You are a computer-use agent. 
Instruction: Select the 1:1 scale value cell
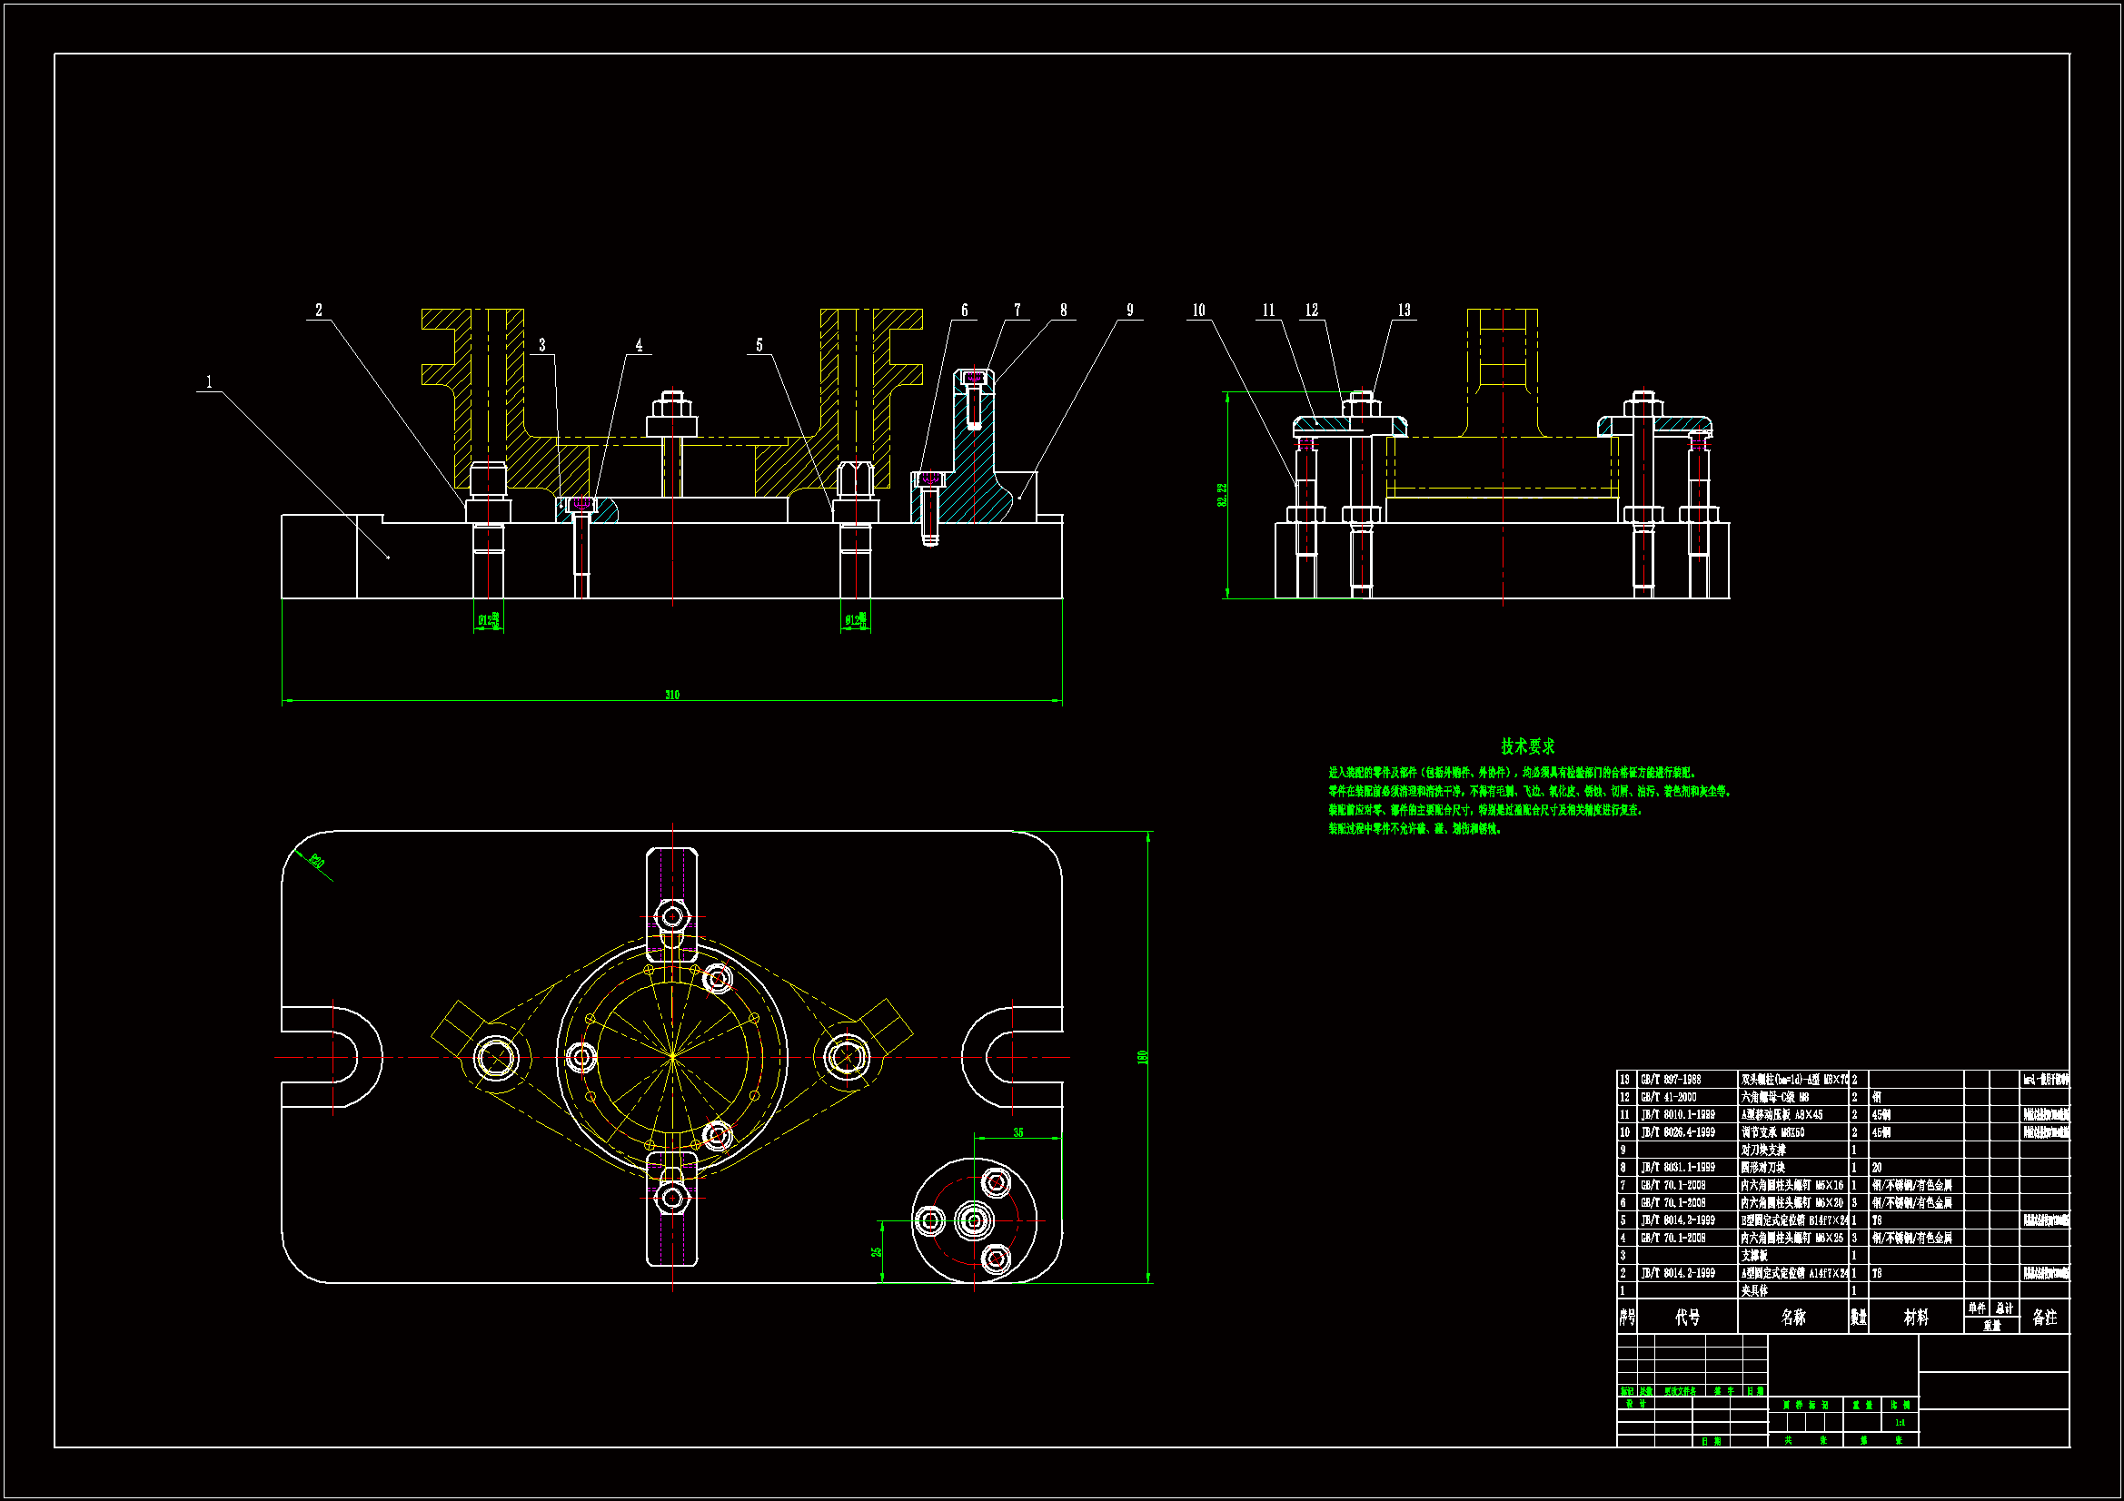1900,1422
